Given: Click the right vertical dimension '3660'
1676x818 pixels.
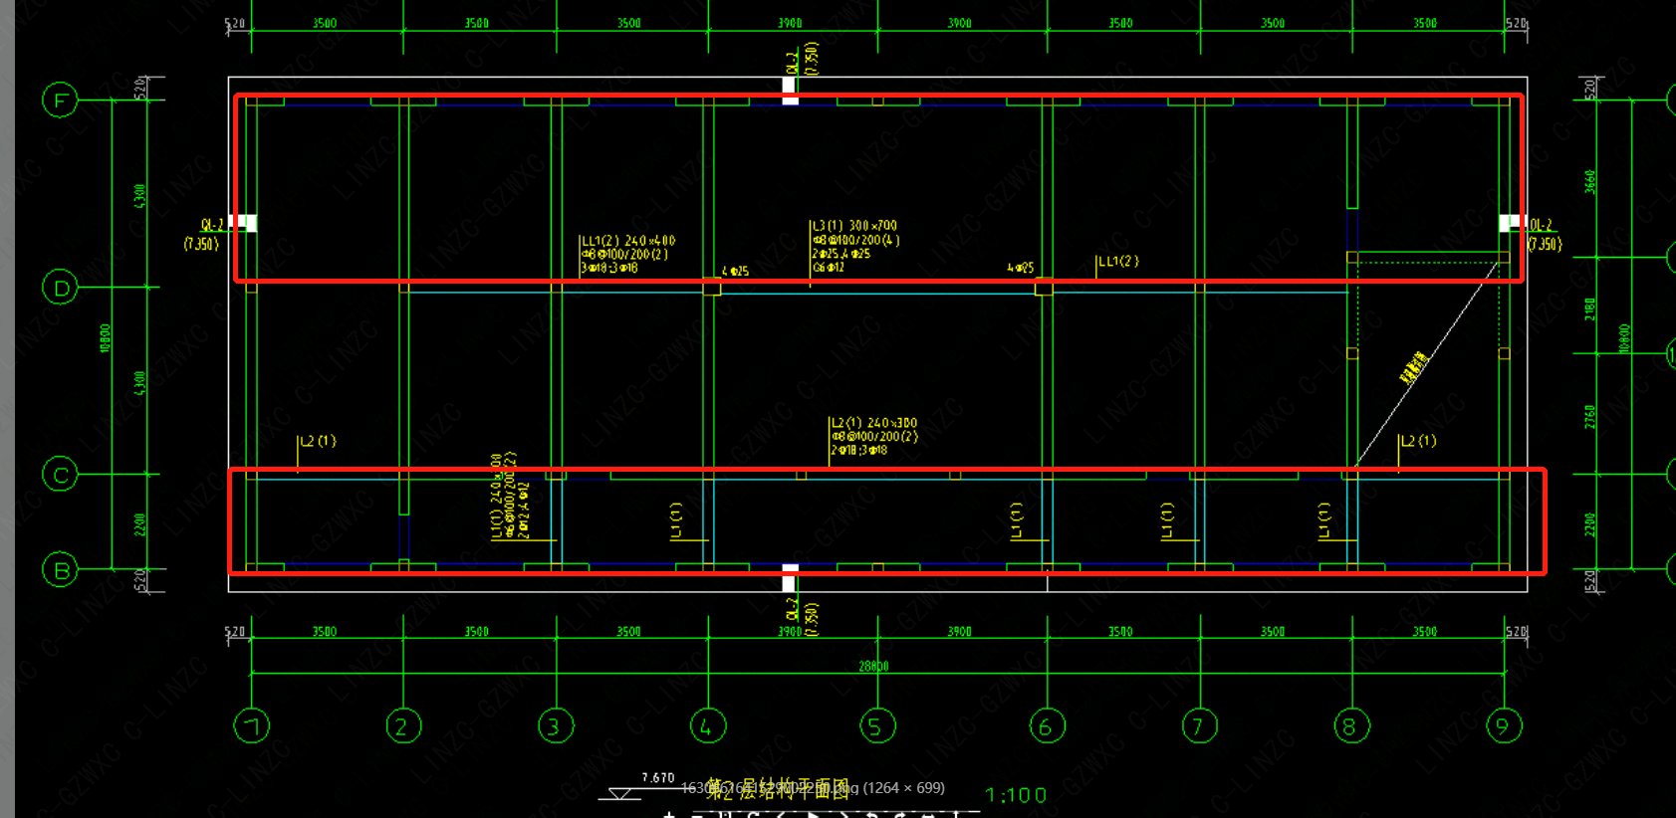Looking at the screenshot, I should (x=1590, y=182).
